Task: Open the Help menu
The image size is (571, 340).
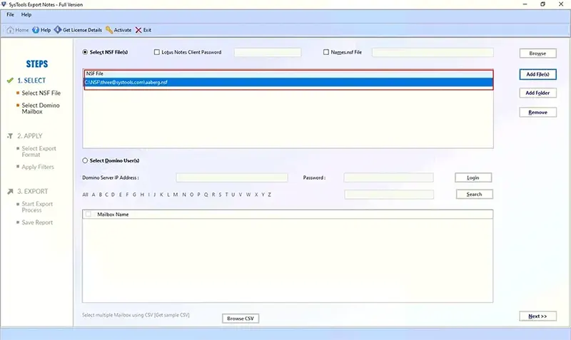Action: coord(26,14)
